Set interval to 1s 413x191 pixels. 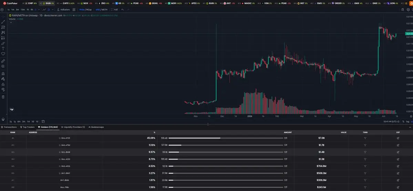tap(8, 10)
